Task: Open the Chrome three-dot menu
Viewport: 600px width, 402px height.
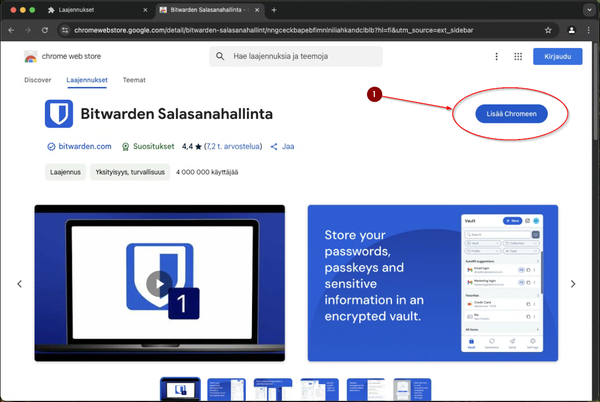Action: pyautogui.click(x=589, y=30)
